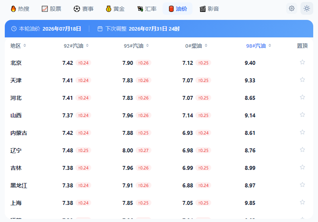Click the star icon for 辽宁
The height and width of the screenshot is (222, 318).
(x=302, y=150)
